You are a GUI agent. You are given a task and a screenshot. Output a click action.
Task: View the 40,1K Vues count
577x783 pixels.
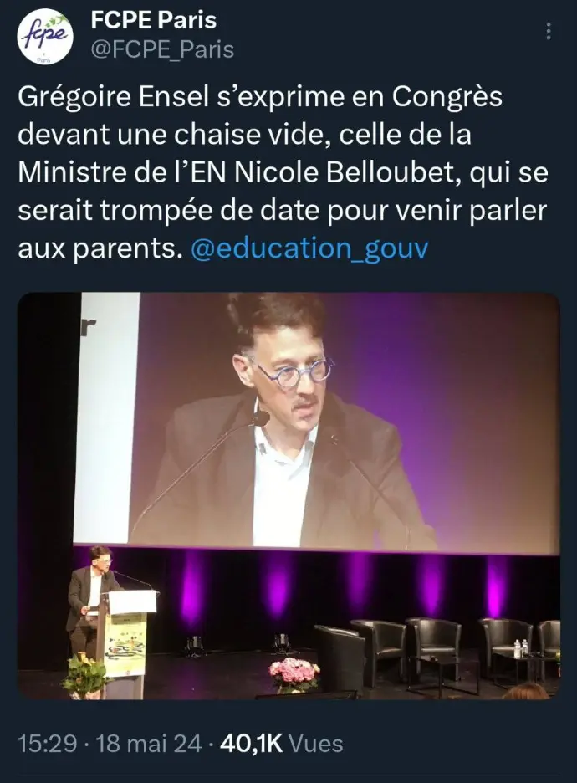(281, 744)
